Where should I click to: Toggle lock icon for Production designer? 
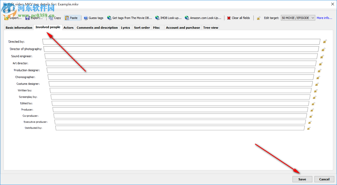pos(319,71)
